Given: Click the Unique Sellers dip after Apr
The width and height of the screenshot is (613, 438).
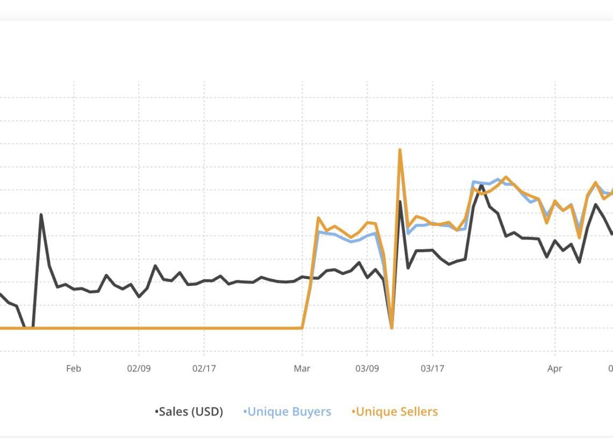Looking at the screenshot, I should tap(579, 237).
